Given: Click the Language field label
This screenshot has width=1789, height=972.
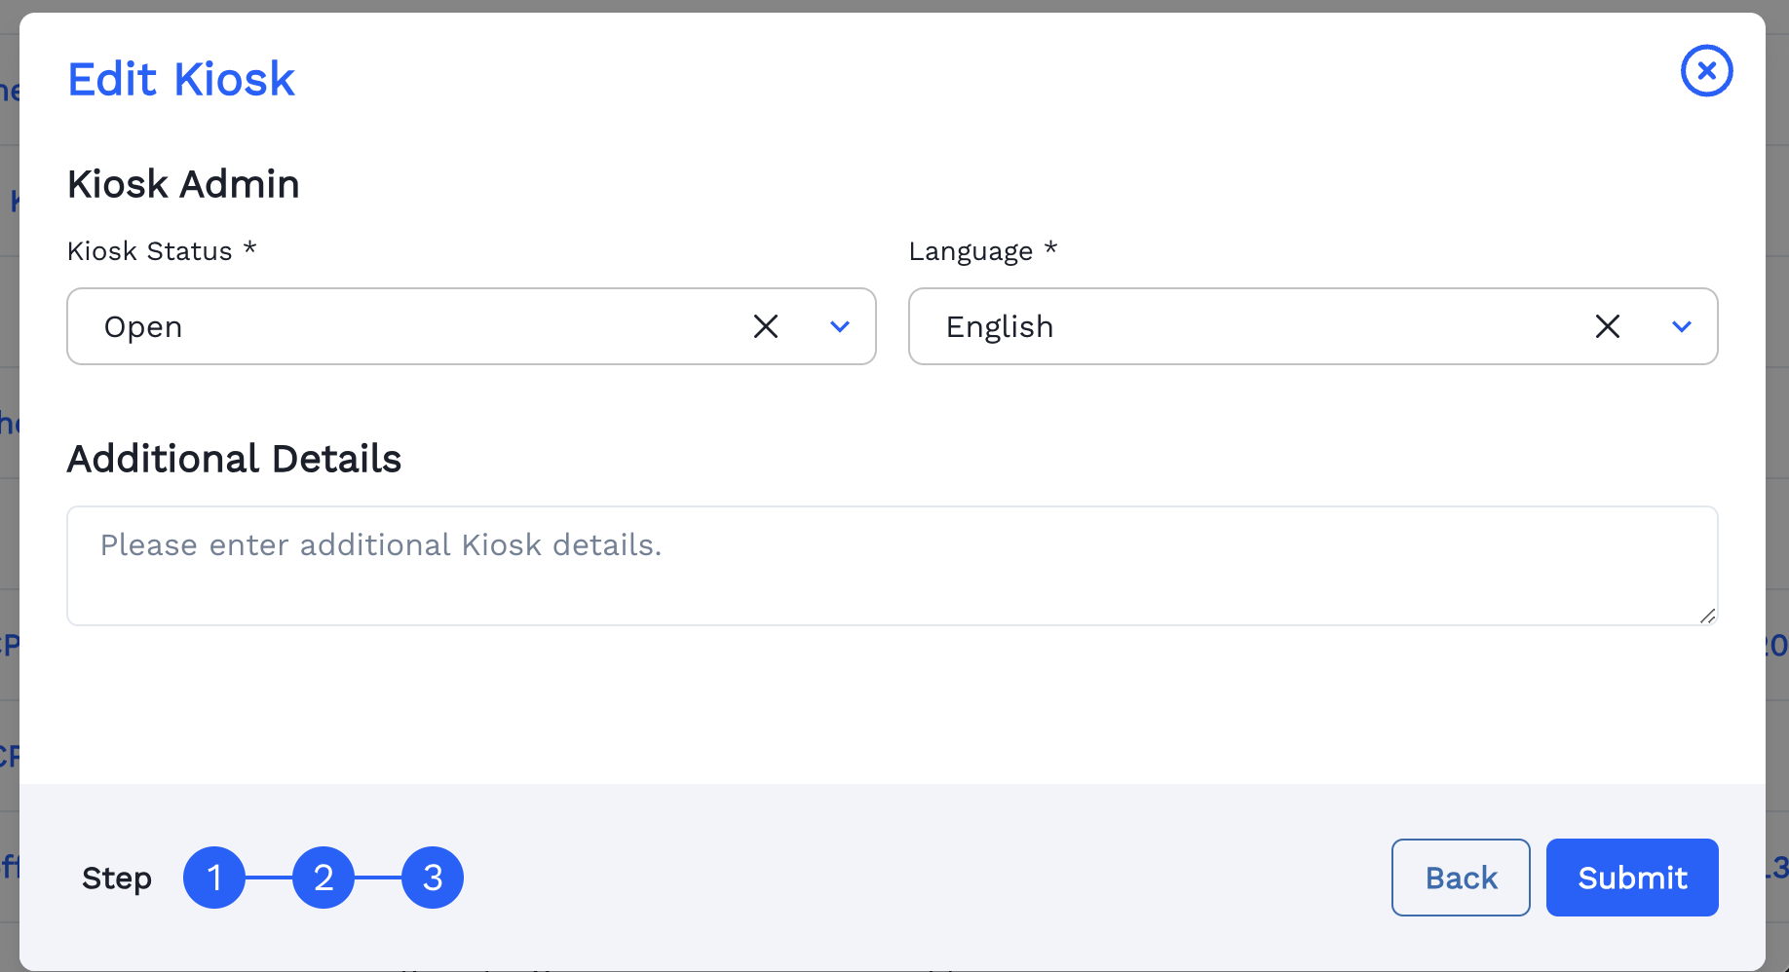Looking at the screenshot, I should tap(971, 251).
